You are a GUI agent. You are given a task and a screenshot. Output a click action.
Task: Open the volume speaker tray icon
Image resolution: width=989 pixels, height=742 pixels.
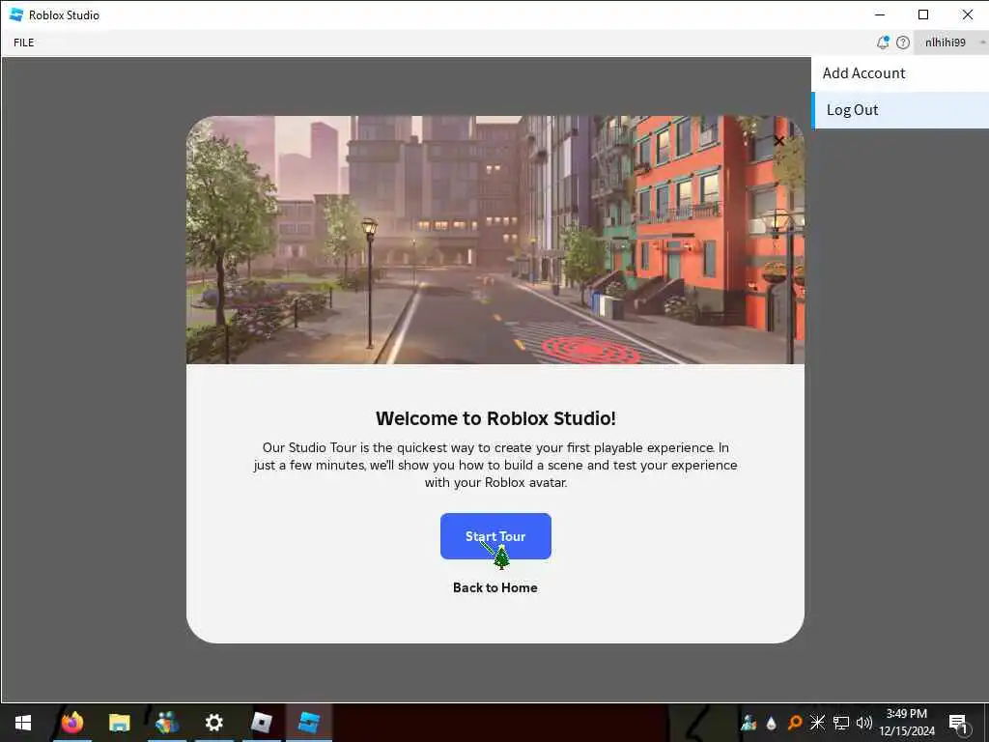click(x=863, y=723)
